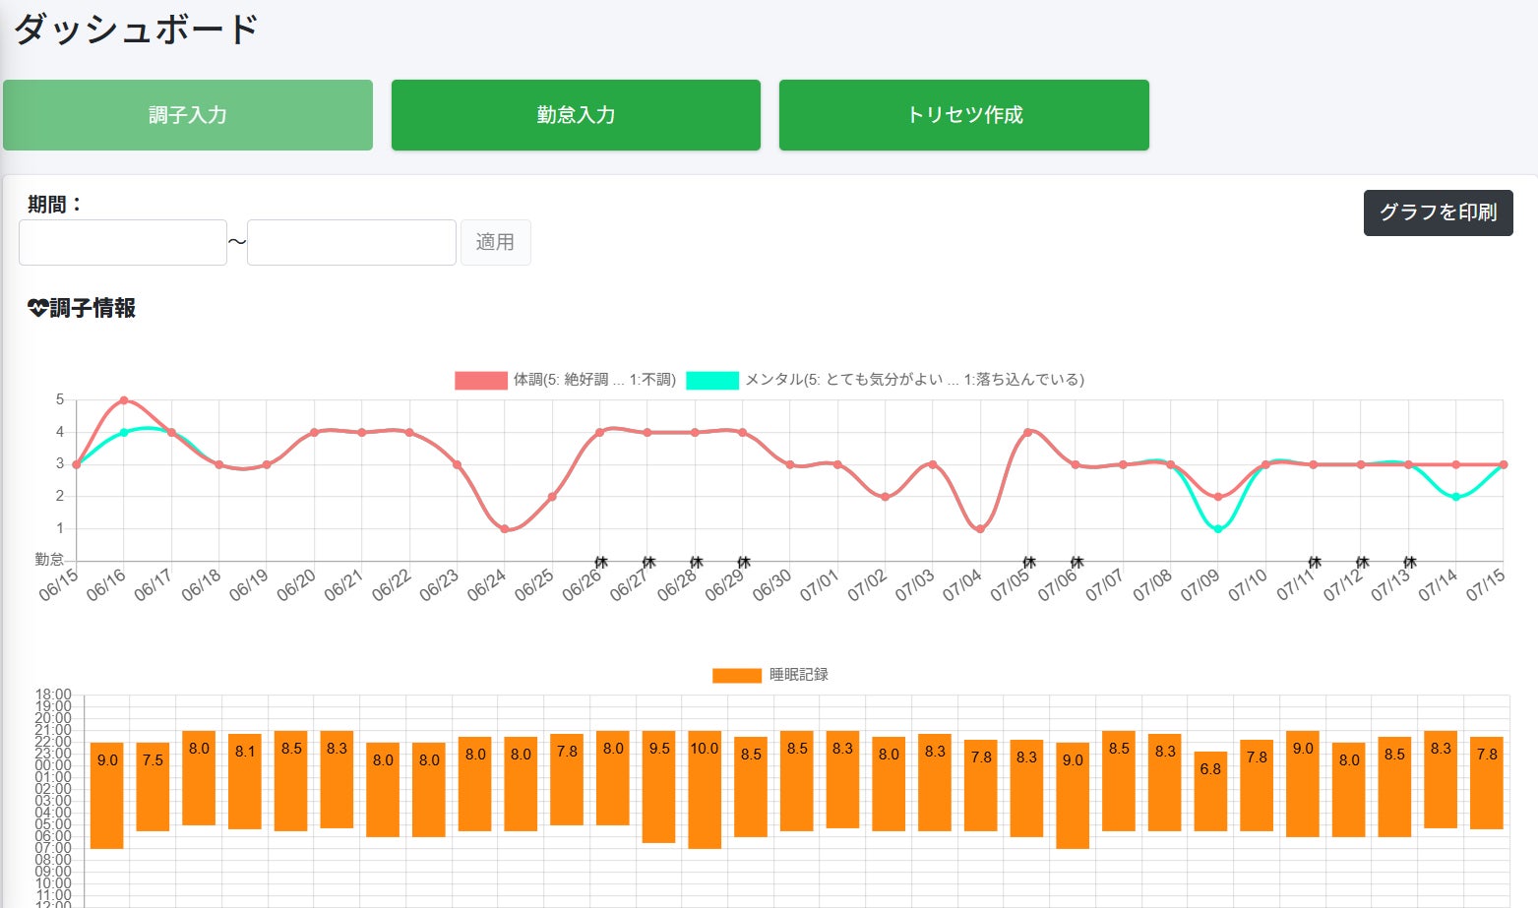Click the heart-pulse icon beside 調子情報
This screenshot has height=908, width=1538.
point(37,309)
